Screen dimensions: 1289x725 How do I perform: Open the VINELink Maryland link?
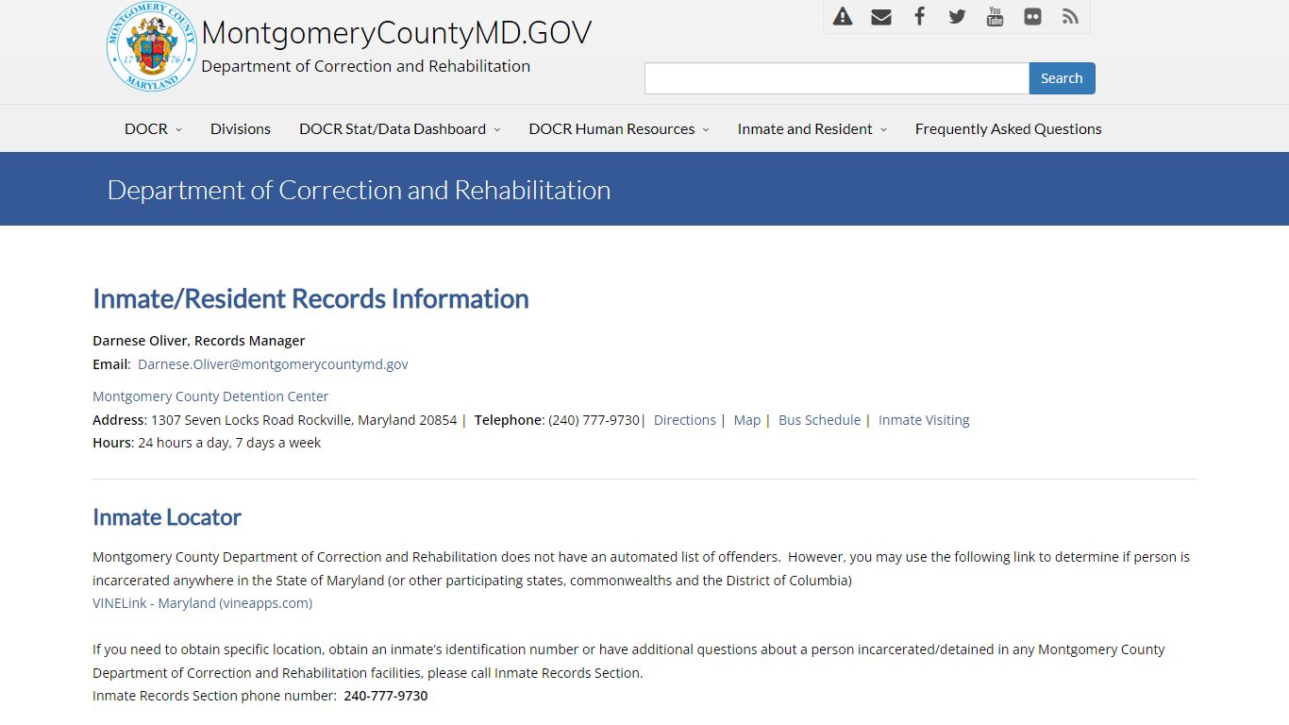pyautogui.click(x=202, y=602)
